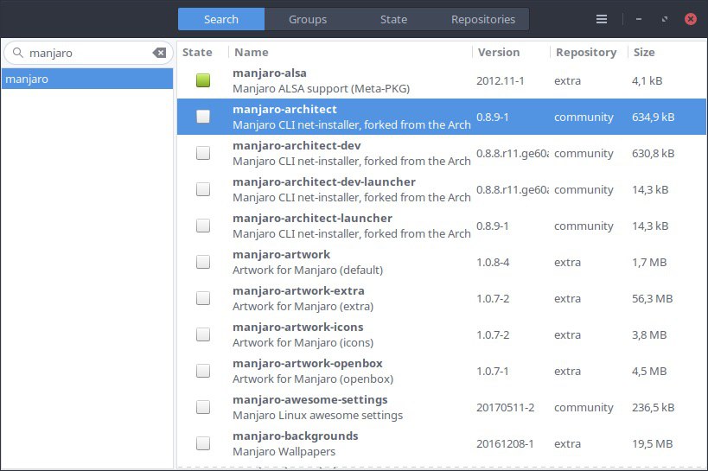
Task: Click size 19,5 MB cell
Action: pos(652,444)
